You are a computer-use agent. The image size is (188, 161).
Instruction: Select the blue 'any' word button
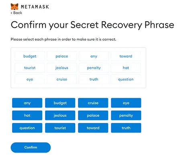(x=27, y=103)
